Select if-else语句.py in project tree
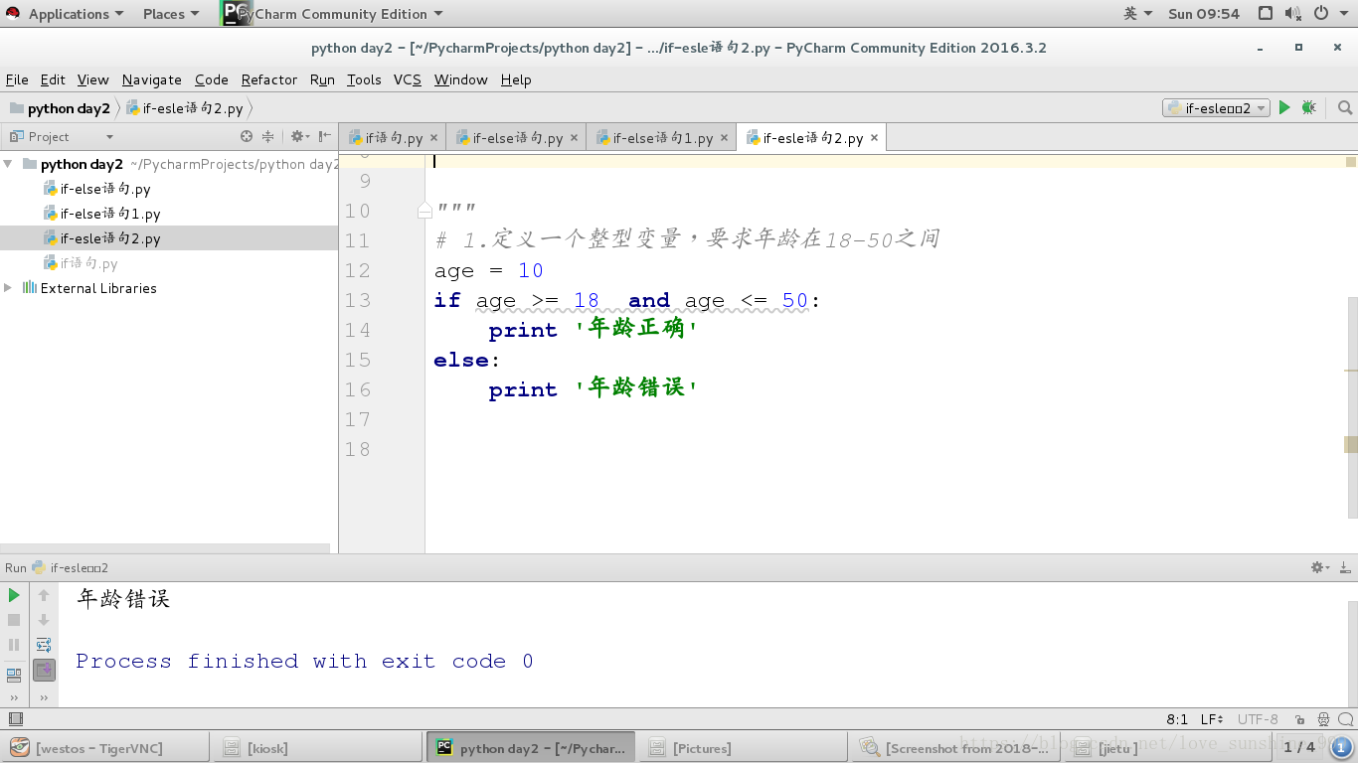Image resolution: width=1358 pixels, height=763 pixels. (x=104, y=189)
